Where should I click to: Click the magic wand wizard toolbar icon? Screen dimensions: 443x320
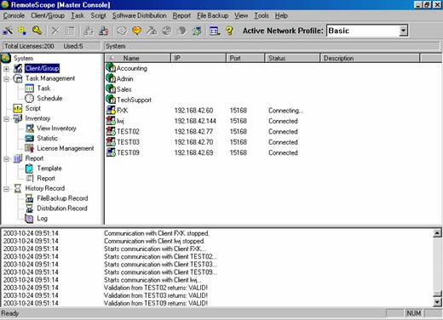tap(8, 31)
